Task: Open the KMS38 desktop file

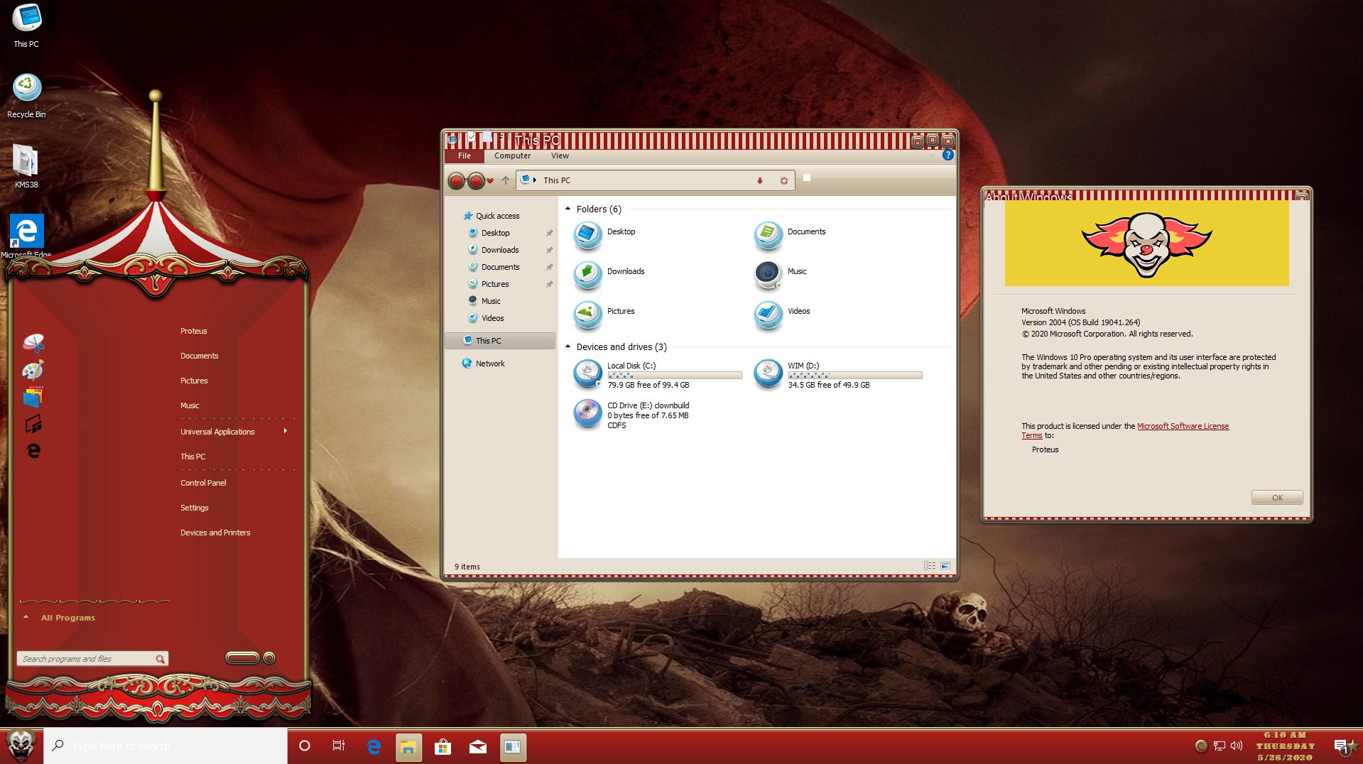Action: pos(26,166)
